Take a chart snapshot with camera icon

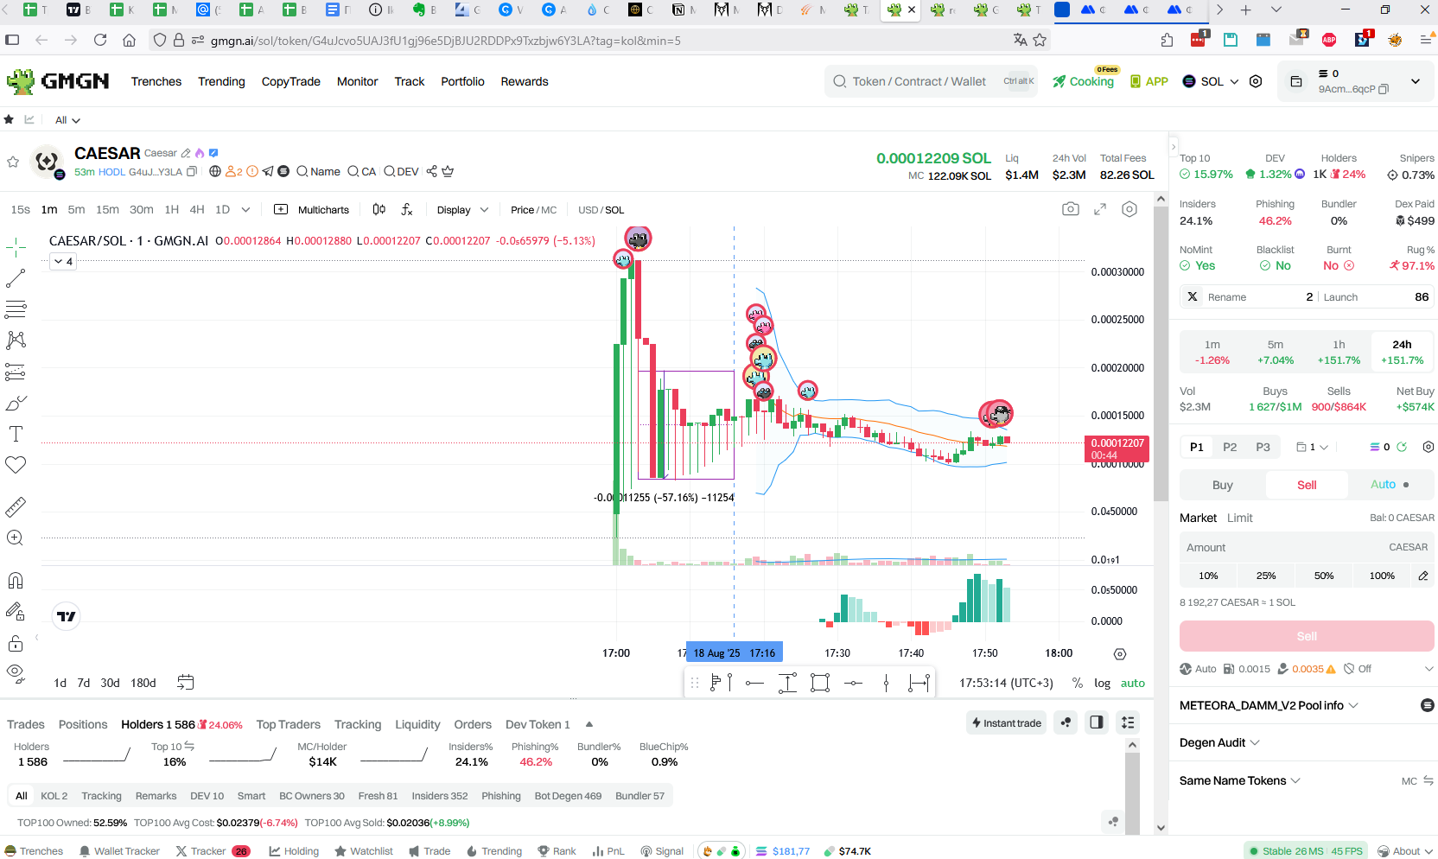[1071, 209]
